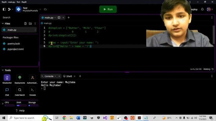216x121 pixels.
Task: Open main.py file row options menu
Action: pos(35,30)
